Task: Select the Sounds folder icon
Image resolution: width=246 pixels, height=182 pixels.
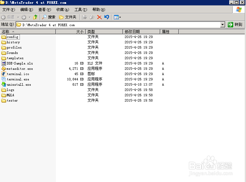Action: 4,53
